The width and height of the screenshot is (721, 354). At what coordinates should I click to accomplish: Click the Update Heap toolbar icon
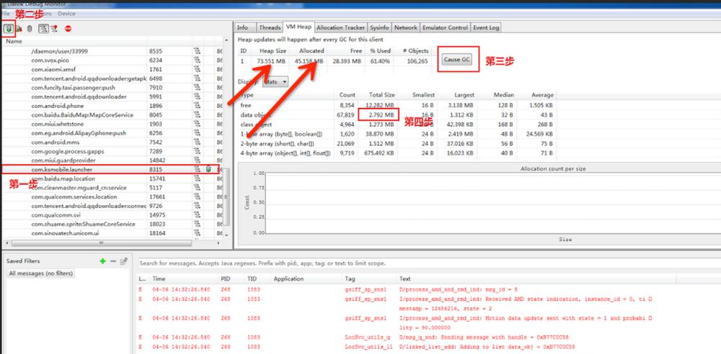pos(8,29)
